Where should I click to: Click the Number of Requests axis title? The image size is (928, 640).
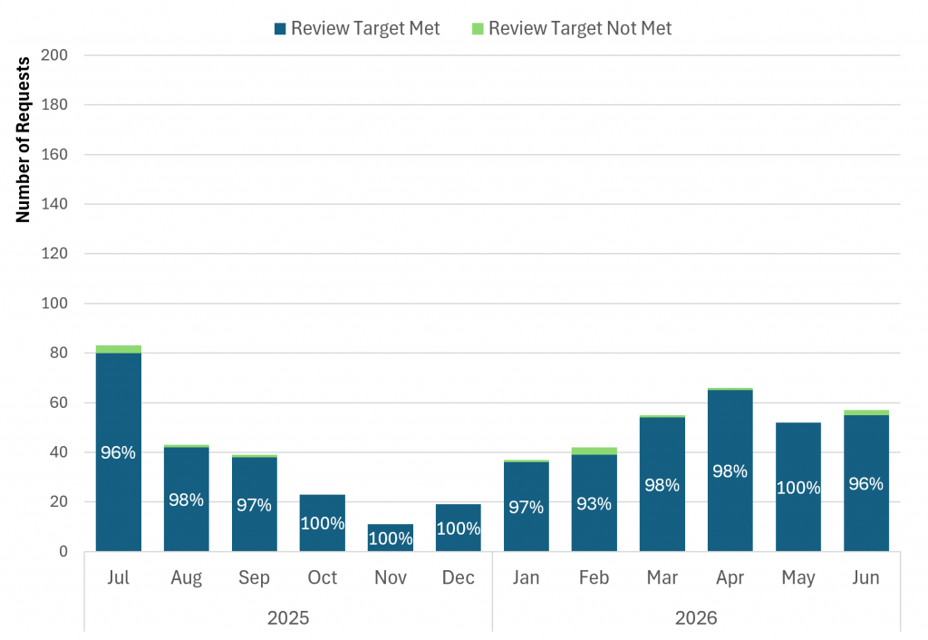tap(23, 140)
